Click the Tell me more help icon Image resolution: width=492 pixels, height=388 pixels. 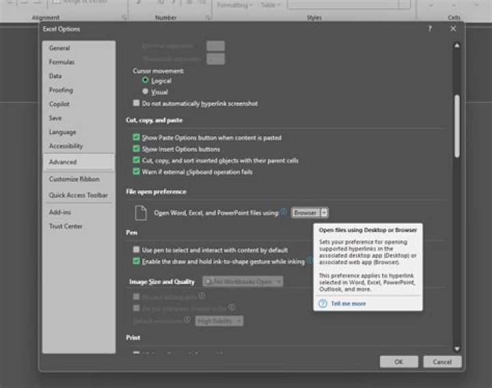coord(323,303)
